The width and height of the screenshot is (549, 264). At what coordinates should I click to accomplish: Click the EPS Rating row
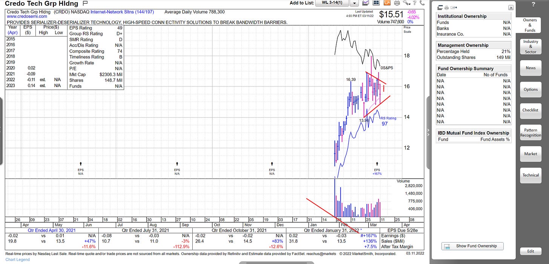click(x=96, y=28)
